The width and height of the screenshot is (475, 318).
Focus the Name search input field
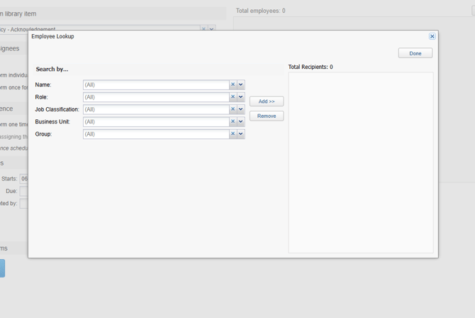(x=156, y=84)
